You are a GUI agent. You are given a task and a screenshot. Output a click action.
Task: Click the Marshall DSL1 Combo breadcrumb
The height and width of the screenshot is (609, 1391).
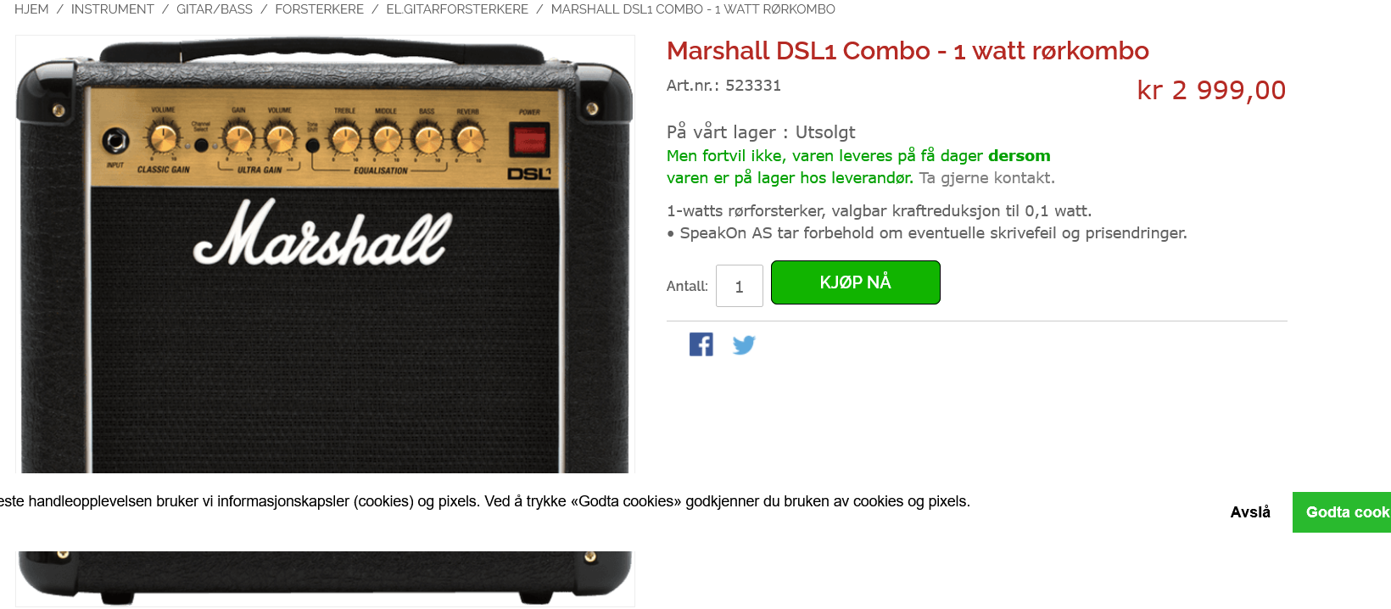(x=693, y=9)
